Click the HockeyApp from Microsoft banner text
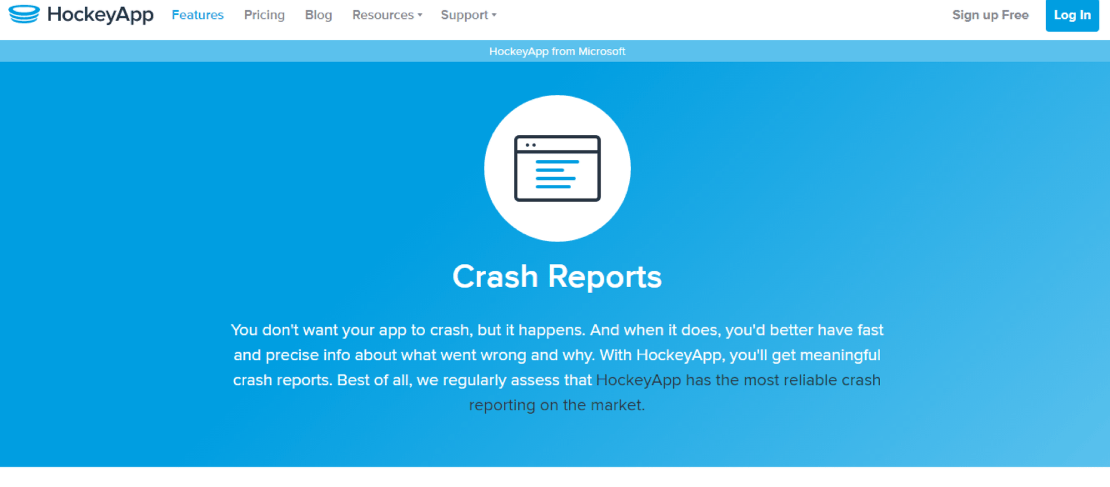 pyautogui.click(x=557, y=51)
